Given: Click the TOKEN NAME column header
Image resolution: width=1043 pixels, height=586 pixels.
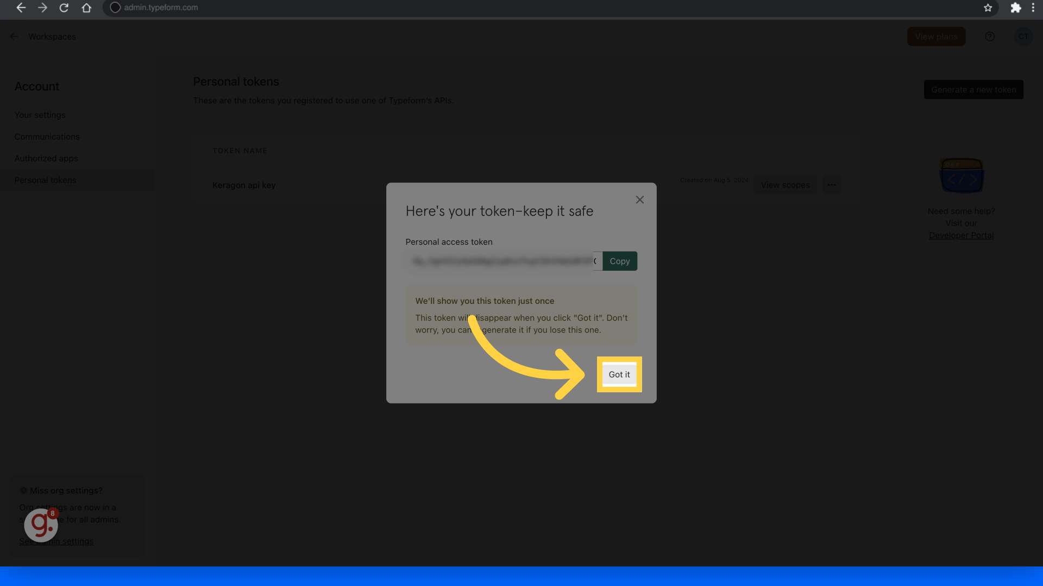Looking at the screenshot, I should pos(240,151).
